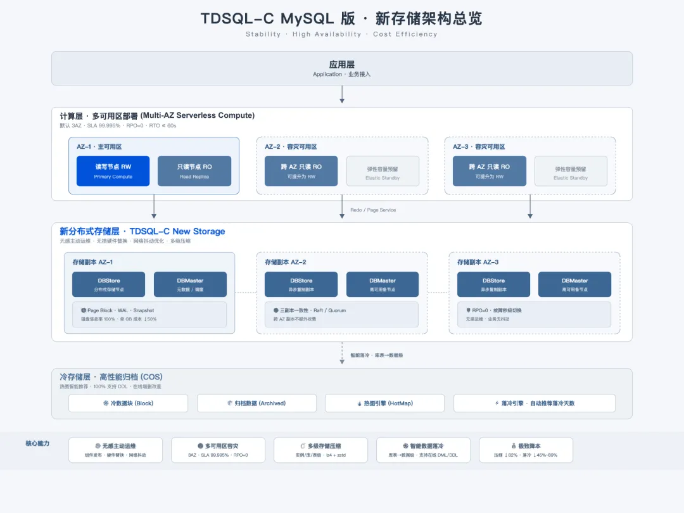Click the label "核心能力"

37,443
